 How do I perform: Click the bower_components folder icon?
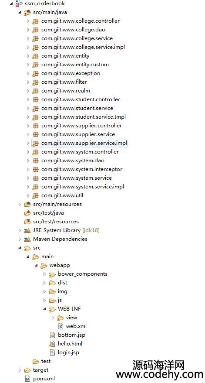[52, 274]
